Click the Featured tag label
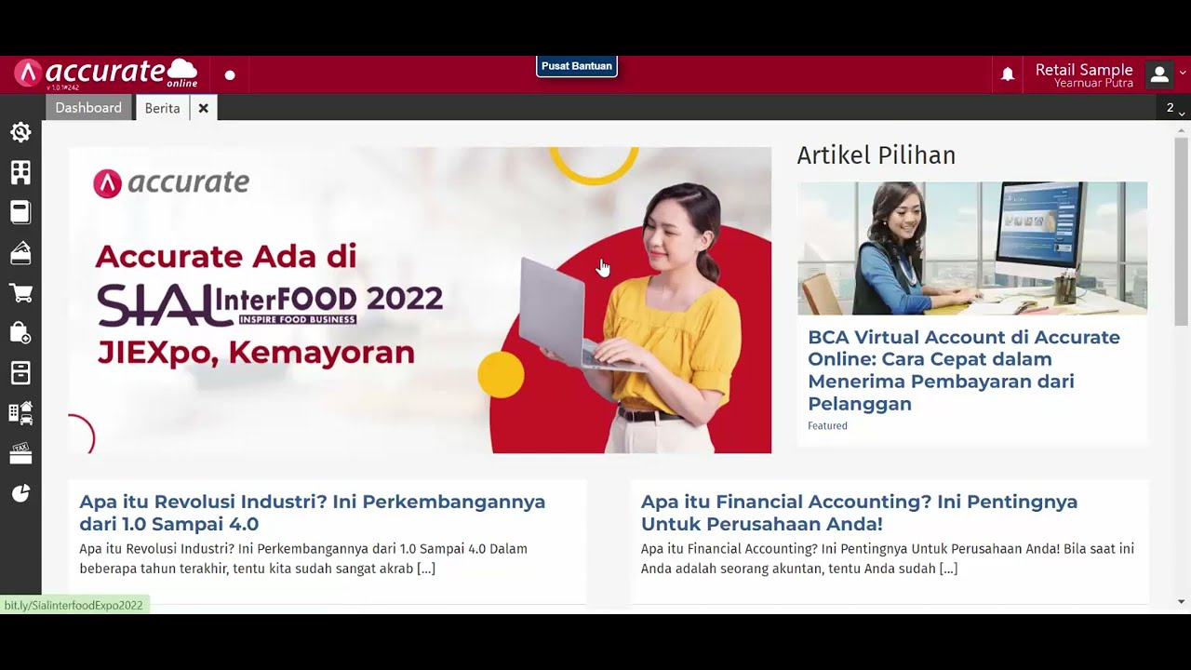This screenshot has height=670, width=1191. click(827, 426)
